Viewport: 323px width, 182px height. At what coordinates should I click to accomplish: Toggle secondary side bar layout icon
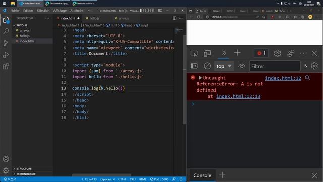pyautogui.click(x=152, y=10)
